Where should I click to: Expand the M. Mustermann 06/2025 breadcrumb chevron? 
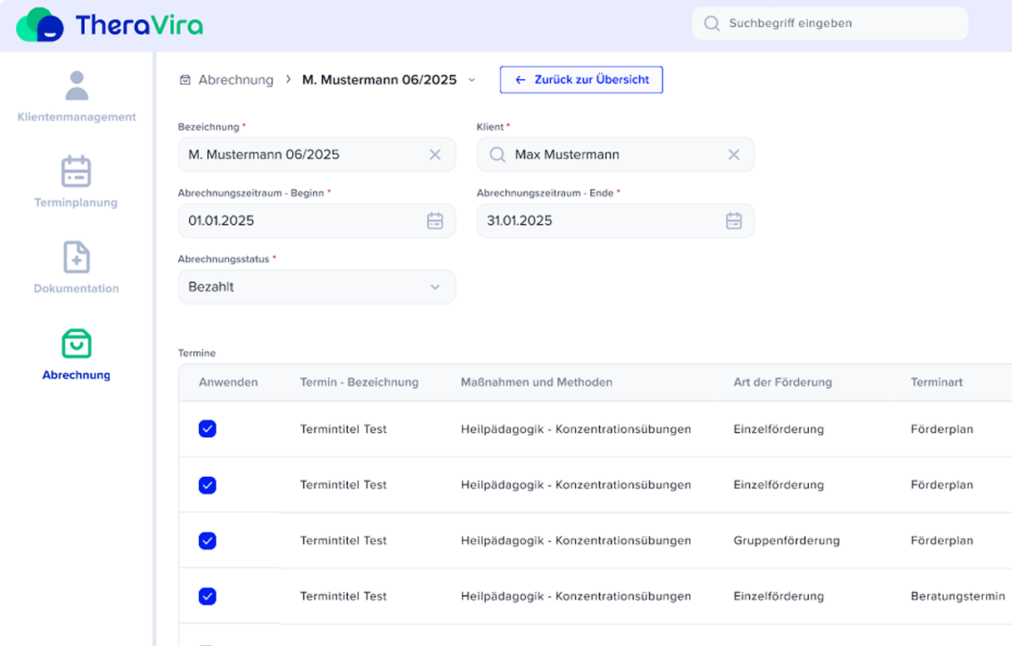(x=472, y=80)
